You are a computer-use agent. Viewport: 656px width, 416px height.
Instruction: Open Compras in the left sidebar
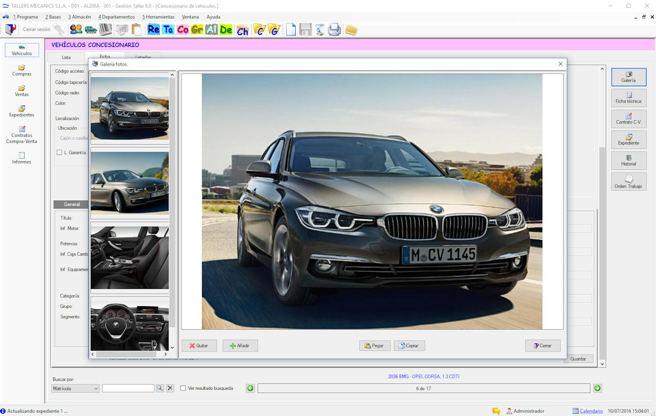(22, 70)
